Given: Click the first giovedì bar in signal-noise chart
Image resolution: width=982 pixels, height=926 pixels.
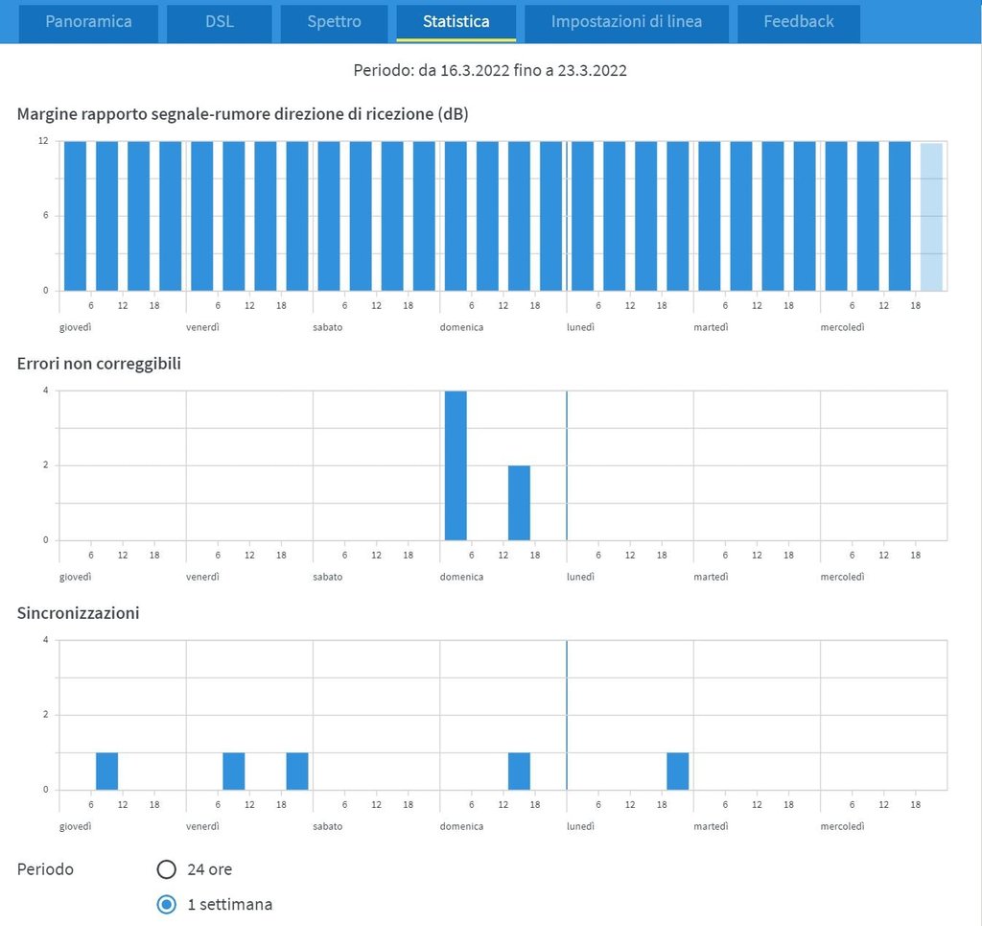Looking at the screenshot, I should click(75, 216).
